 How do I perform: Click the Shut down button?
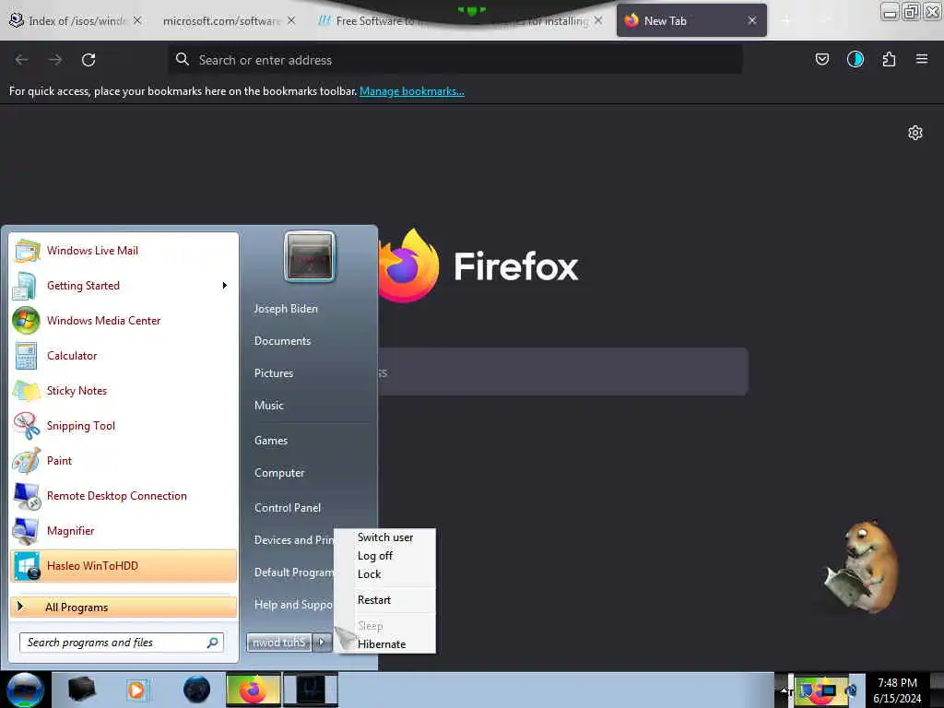[x=279, y=643]
